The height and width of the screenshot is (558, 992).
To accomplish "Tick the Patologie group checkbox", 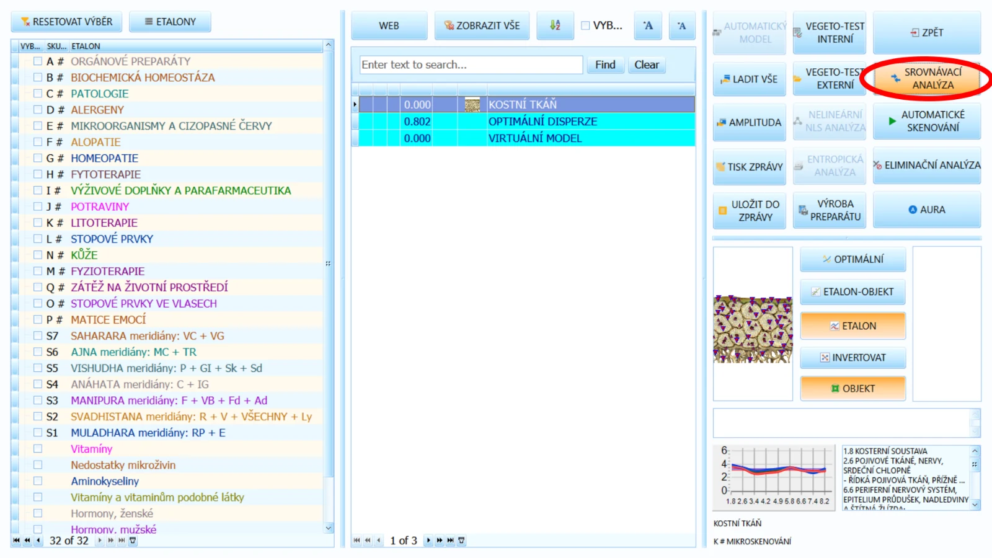I will (x=38, y=94).
